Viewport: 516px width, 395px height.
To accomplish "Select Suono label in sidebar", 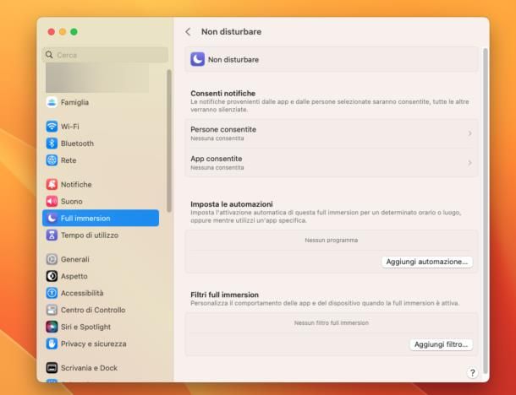I will tap(71, 201).
